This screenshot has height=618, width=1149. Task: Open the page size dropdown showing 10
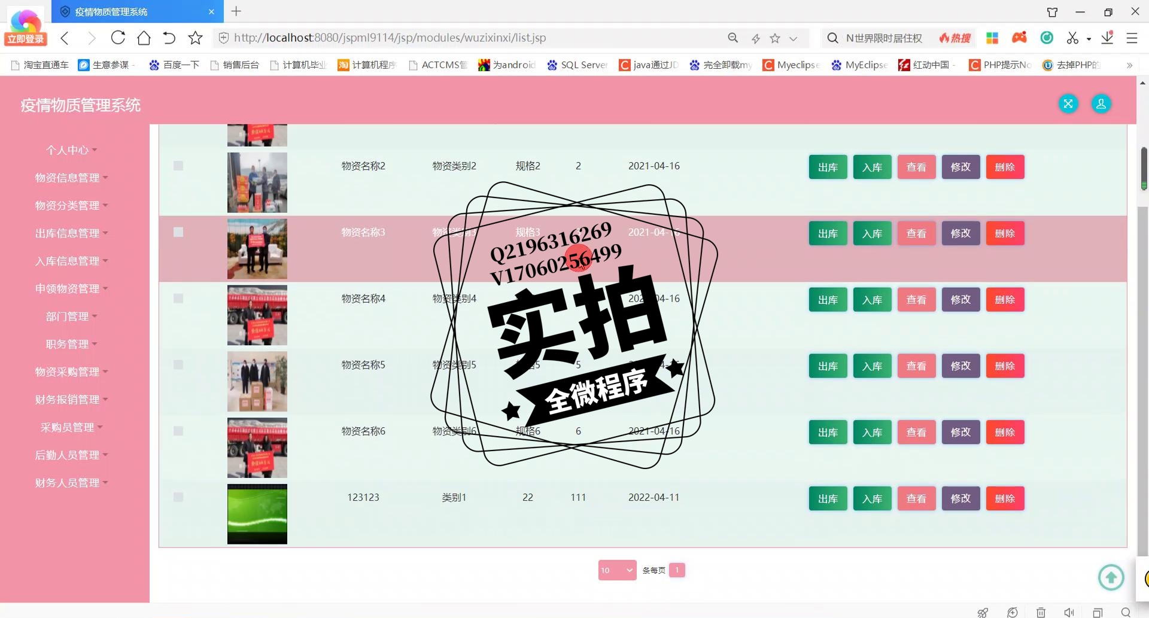[x=617, y=570]
